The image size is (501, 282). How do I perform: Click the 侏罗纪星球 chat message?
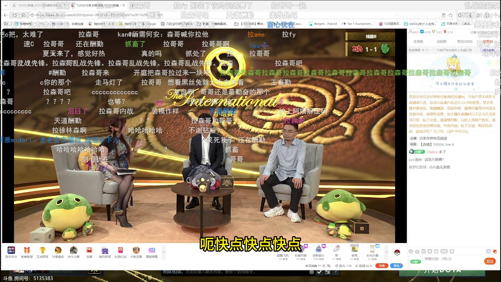429,167
